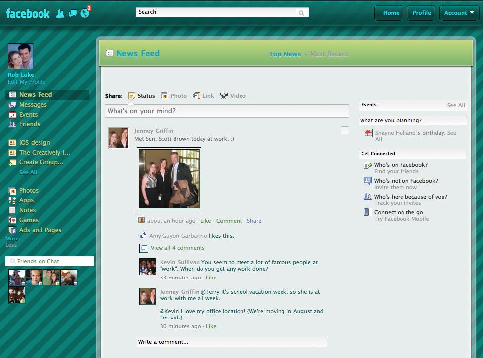This screenshot has height=358, width=483.
Task: Select News Feed in left navigation
Action: click(x=47, y=95)
